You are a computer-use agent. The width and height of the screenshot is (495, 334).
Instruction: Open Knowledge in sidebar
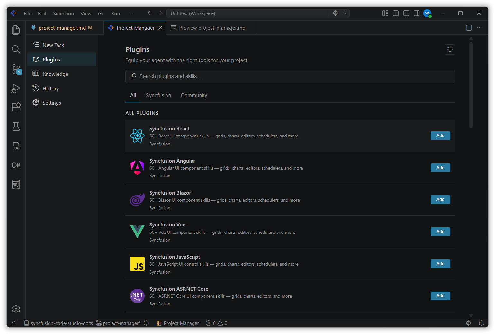pyautogui.click(x=62, y=74)
